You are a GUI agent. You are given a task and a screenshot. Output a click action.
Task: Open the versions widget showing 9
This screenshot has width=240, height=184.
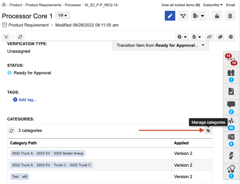231,139
